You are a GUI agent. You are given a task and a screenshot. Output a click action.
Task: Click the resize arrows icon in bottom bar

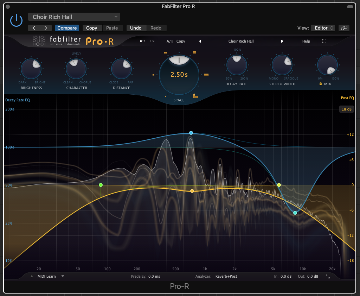pos(328,277)
